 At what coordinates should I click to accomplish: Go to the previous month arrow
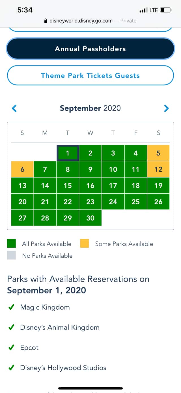point(14,108)
